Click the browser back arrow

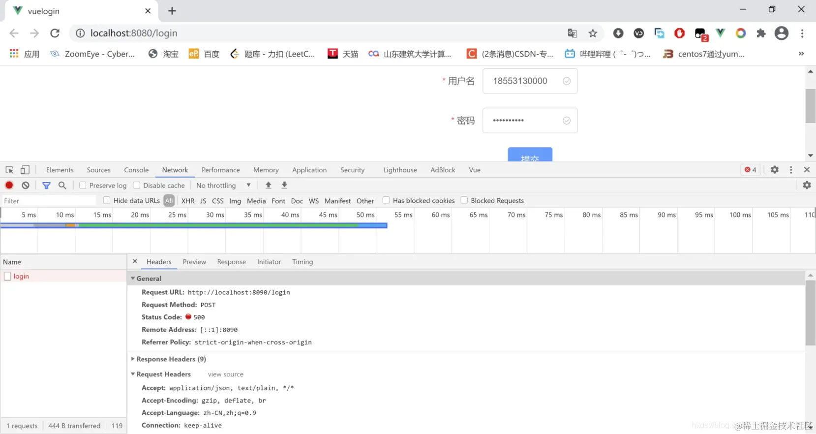point(14,33)
